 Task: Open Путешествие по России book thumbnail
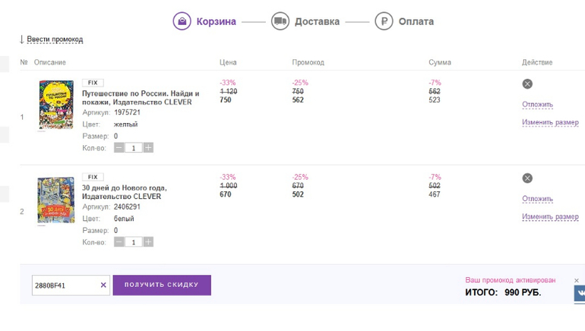tap(55, 106)
